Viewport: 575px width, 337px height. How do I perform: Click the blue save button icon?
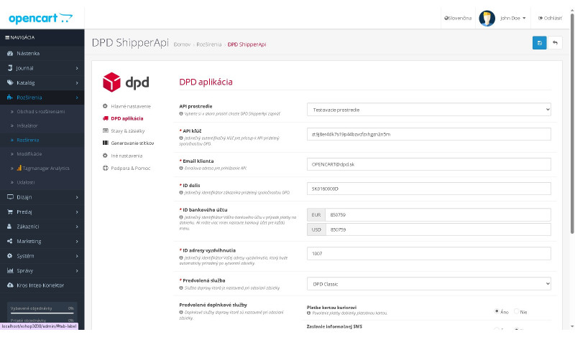point(539,43)
